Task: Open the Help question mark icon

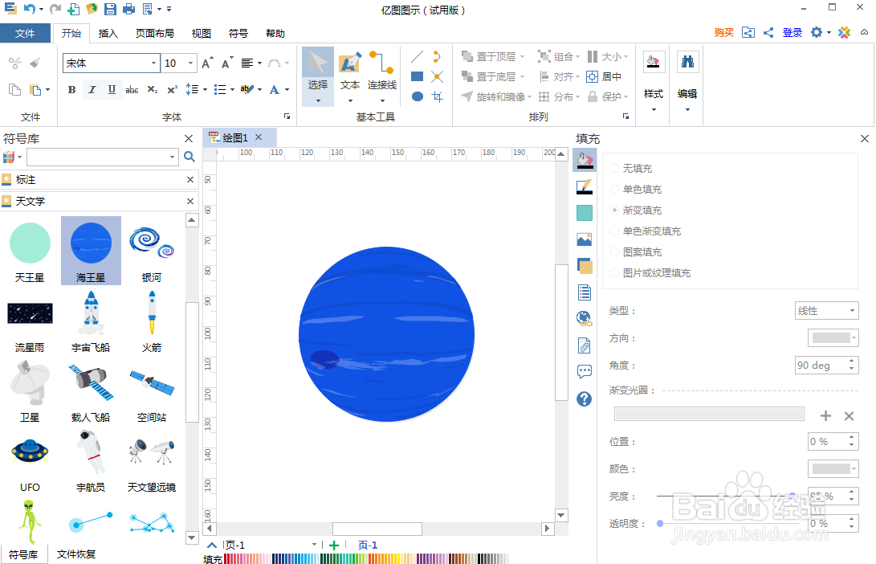Action: point(585,398)
